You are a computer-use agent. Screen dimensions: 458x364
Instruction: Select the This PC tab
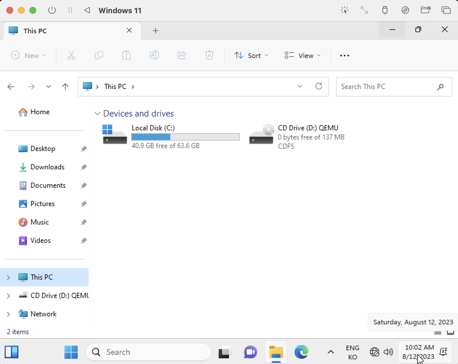tap(72, 30)
